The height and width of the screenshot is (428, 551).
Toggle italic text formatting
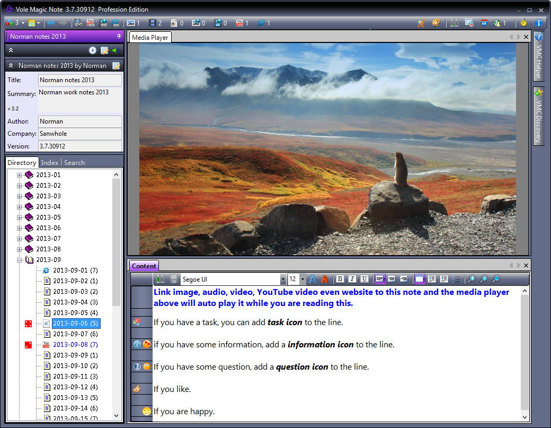click(352, 279)
